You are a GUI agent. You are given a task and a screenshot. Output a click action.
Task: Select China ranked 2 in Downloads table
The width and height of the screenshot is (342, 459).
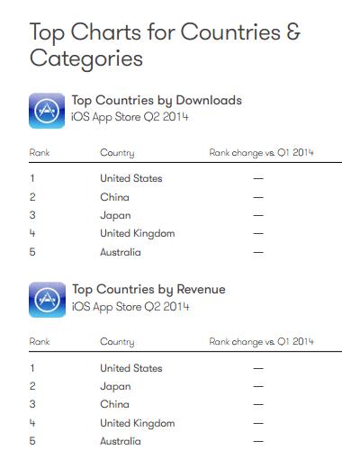114,197
